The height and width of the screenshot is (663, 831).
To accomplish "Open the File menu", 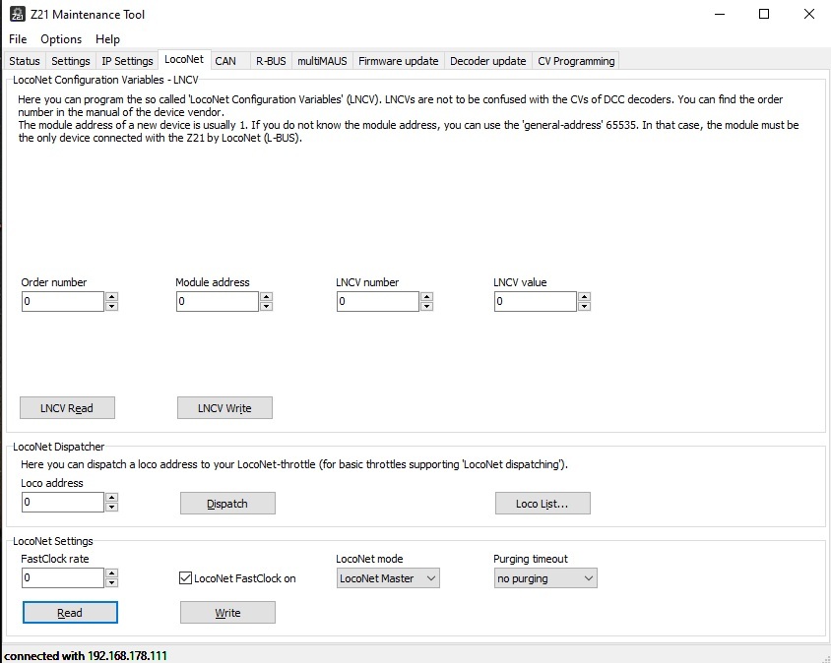I will [x=18, y=39].
